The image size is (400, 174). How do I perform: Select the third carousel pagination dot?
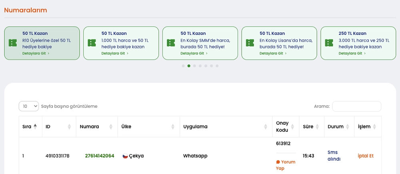pos(194,66)
